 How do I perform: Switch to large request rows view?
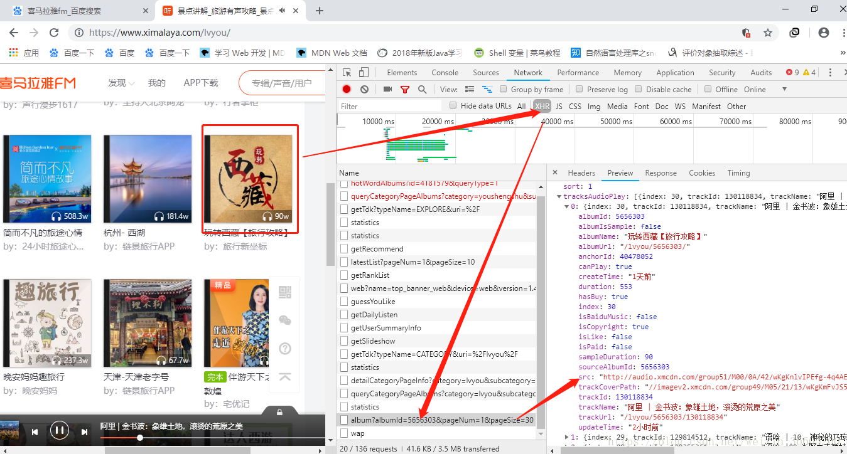tap(470, 90)
